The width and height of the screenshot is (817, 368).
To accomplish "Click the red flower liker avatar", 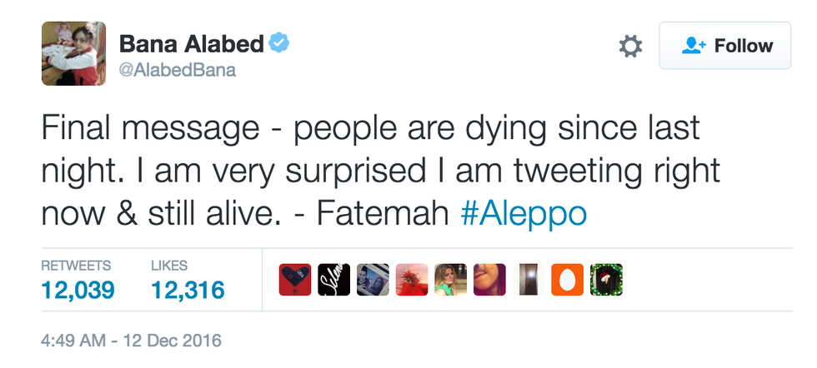I will [412, 280].
